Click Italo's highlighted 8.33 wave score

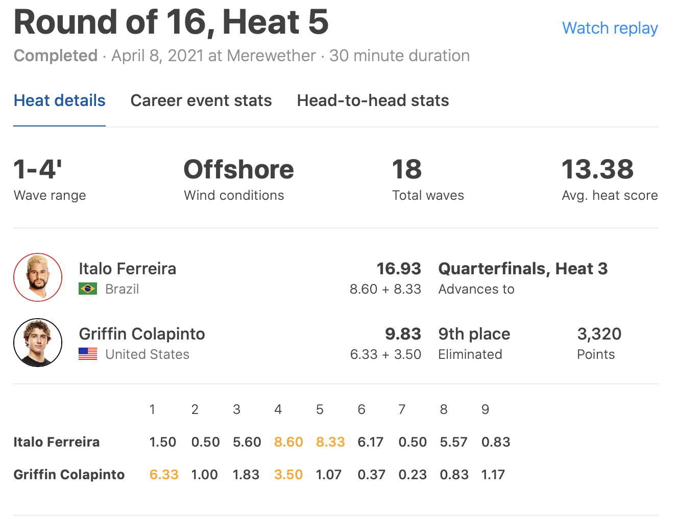pos(330,442)
